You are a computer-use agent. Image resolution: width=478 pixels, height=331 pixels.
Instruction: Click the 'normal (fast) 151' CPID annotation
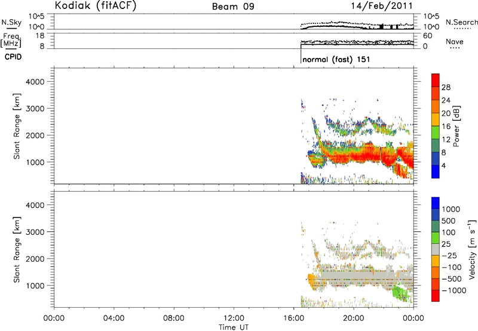click(x=336, y=59)
